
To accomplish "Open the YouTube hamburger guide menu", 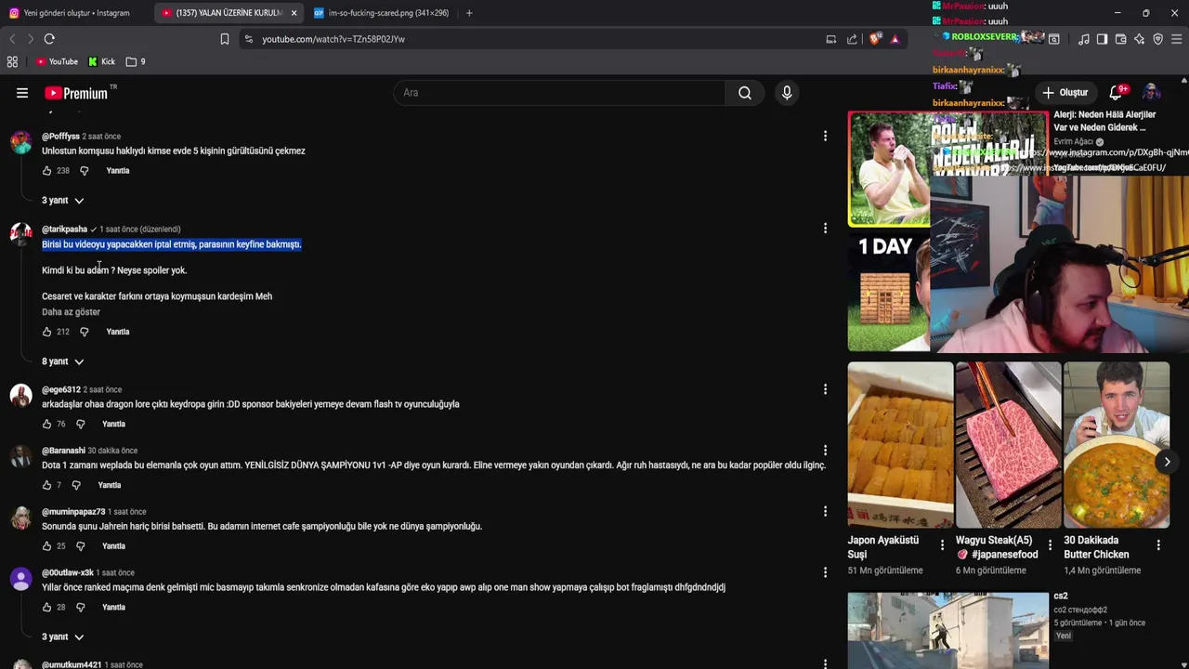I will point(22,93).
